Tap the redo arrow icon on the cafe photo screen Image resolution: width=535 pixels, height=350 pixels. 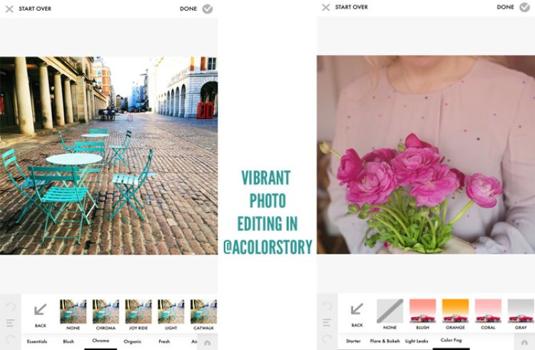[11, 339]
